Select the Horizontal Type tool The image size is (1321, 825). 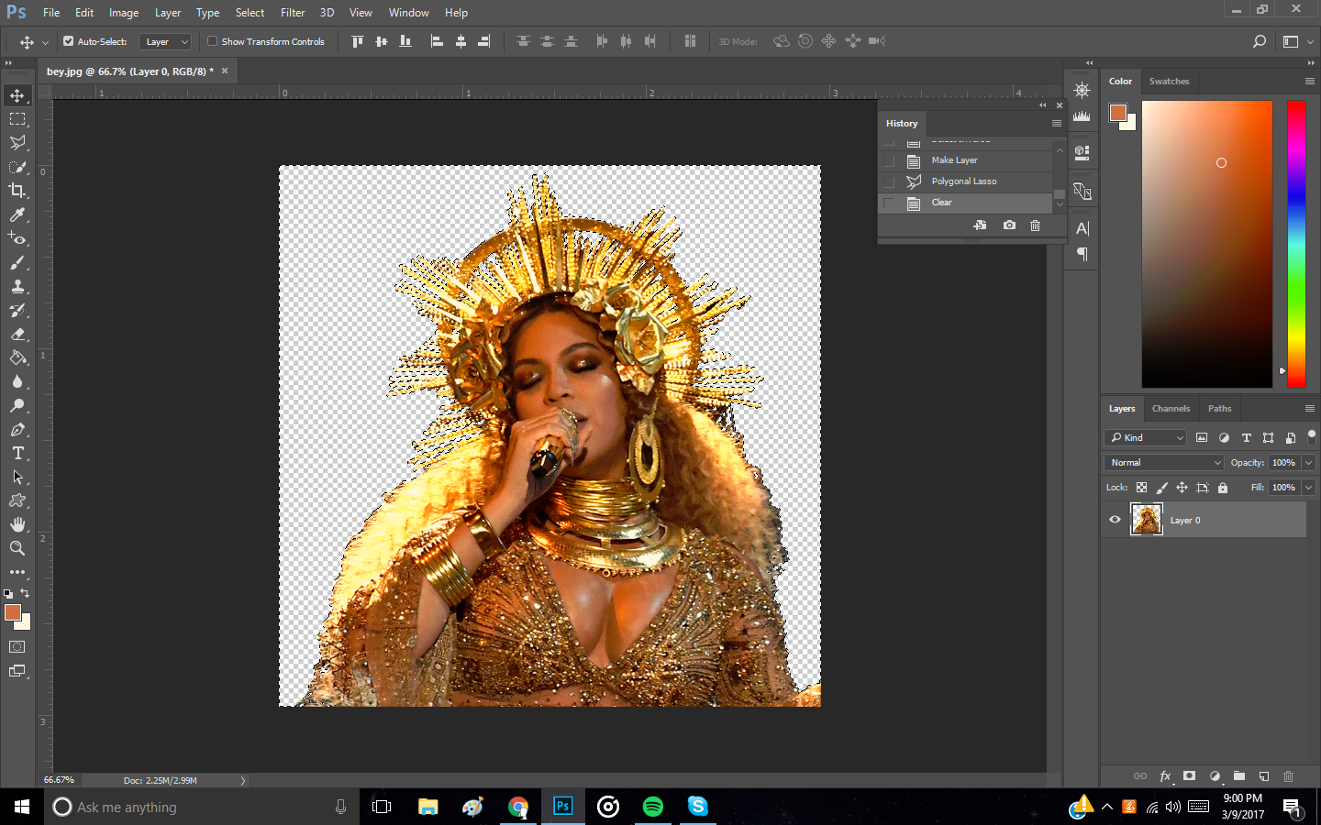tap(17, 453)
